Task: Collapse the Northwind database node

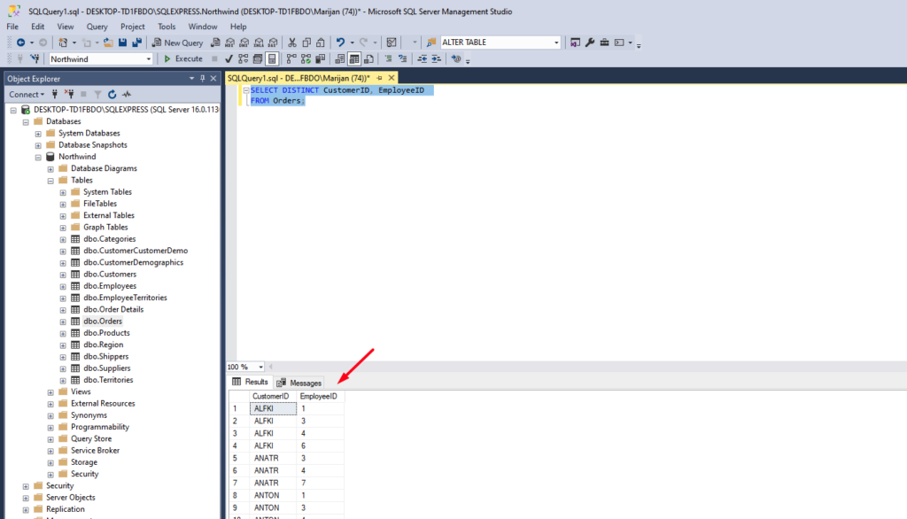Action: pyautogui.click(x=38, y=158)
